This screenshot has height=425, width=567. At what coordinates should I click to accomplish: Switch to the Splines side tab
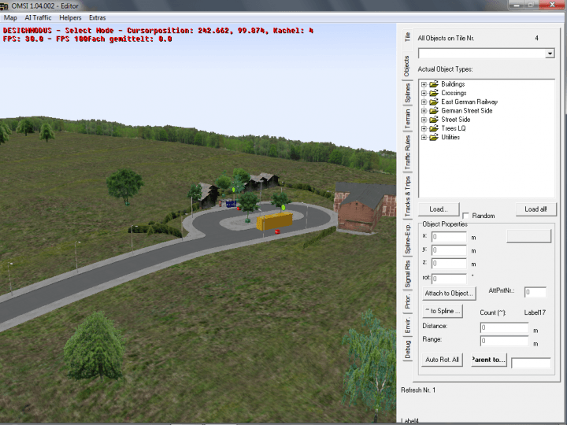(407, 93)
